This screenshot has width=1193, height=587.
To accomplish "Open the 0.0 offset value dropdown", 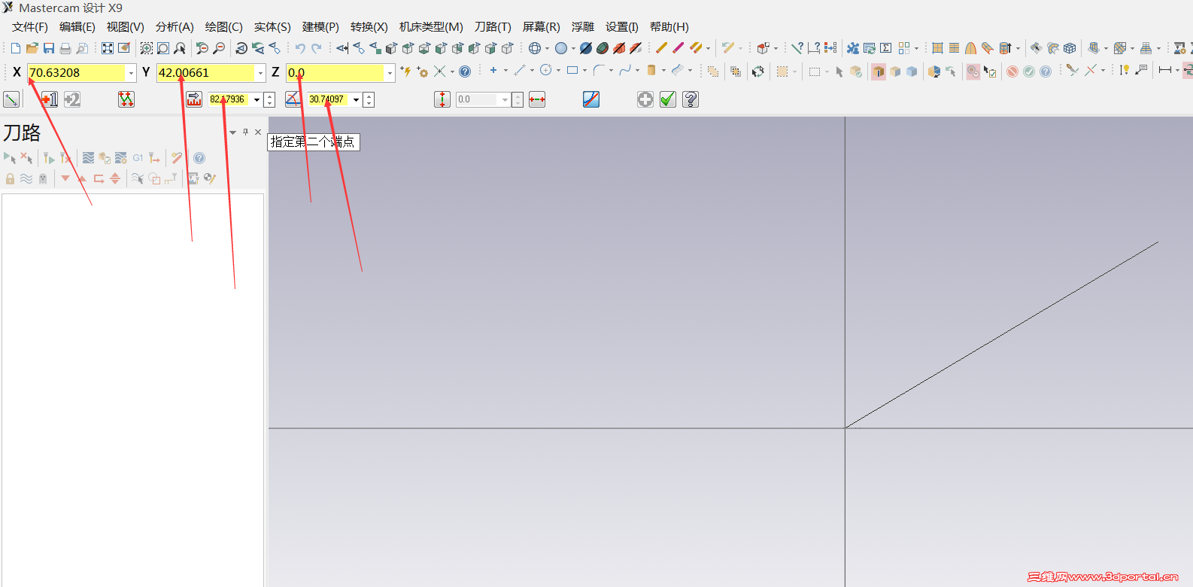I will (505, 99).
